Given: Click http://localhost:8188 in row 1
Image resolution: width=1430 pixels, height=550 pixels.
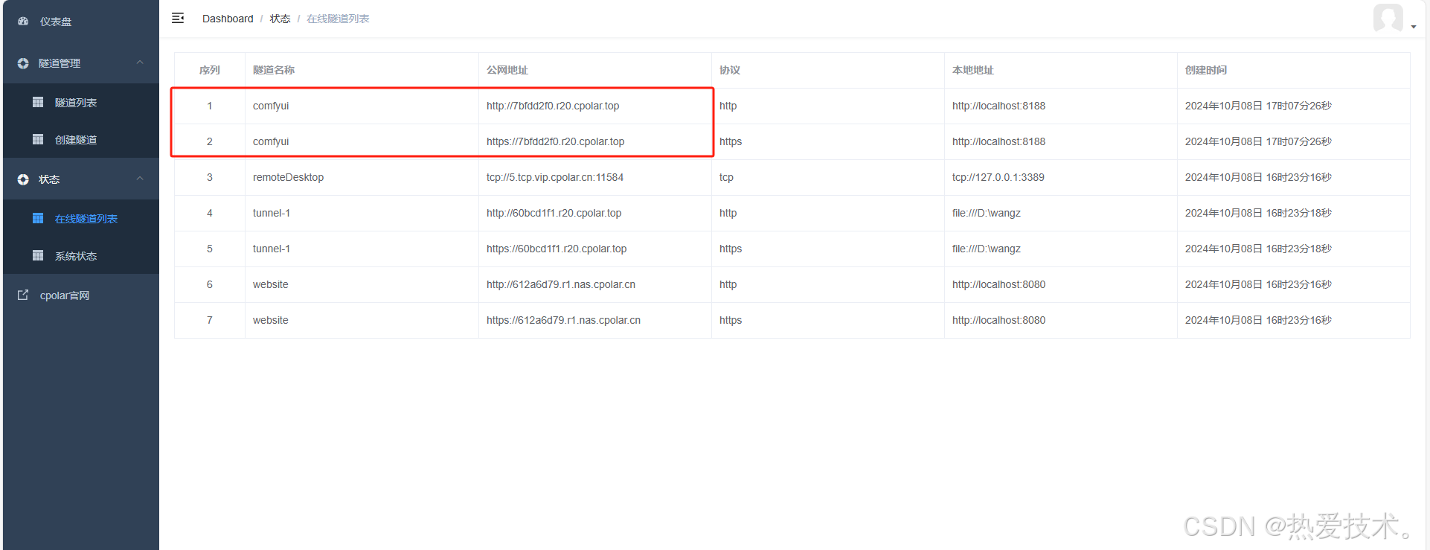Looking at the screenshot, I should pyautogui.click(x=999, y=106).
